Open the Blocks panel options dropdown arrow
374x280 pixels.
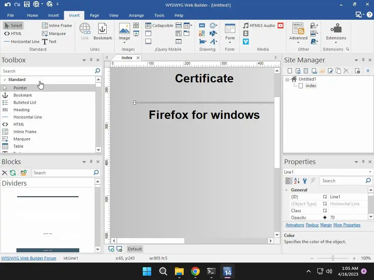pos(84,162)
